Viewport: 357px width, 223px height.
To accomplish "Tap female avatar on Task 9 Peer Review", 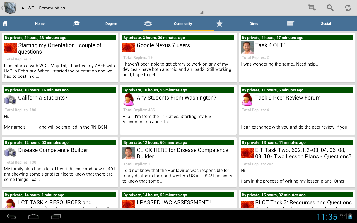I will (x=247, y=100).
